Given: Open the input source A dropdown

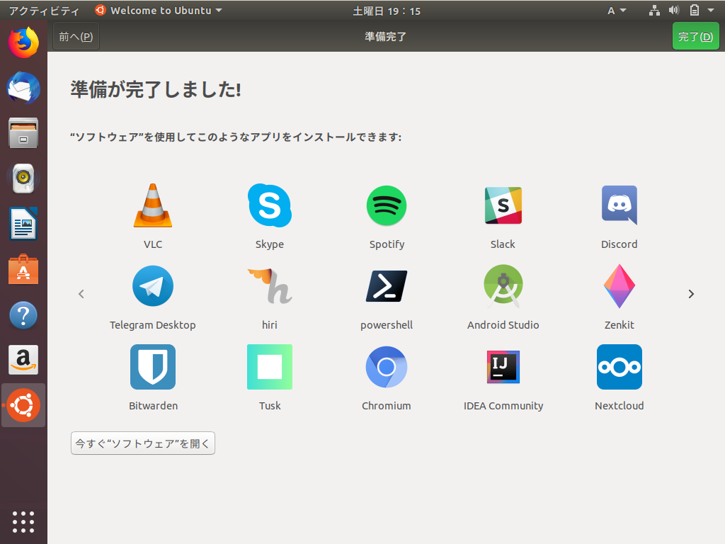Looking at the screenshot, I should [x=617, y=10].
